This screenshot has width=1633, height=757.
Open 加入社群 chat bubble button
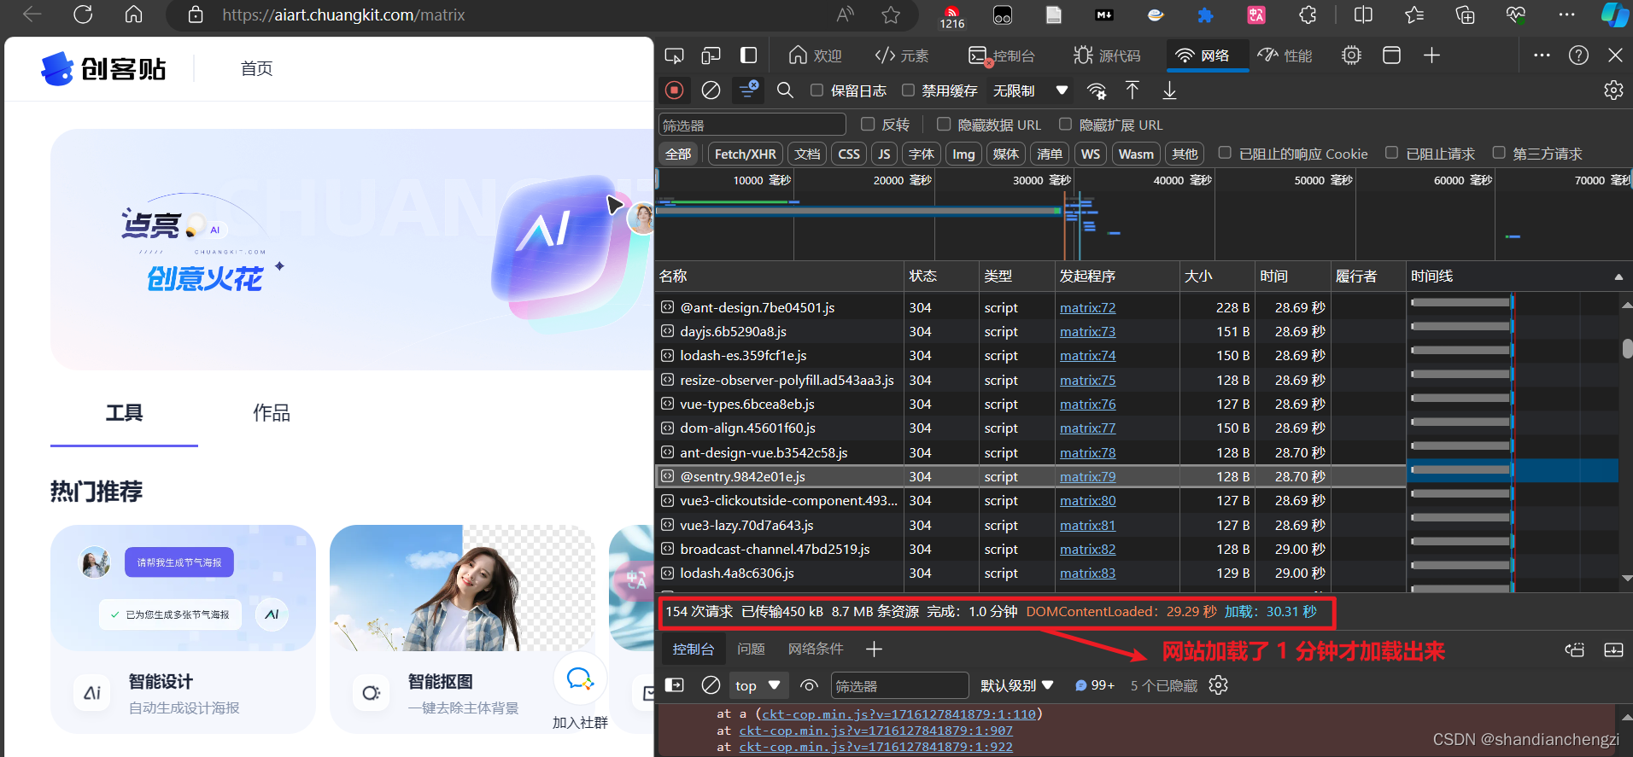(580, 679)
